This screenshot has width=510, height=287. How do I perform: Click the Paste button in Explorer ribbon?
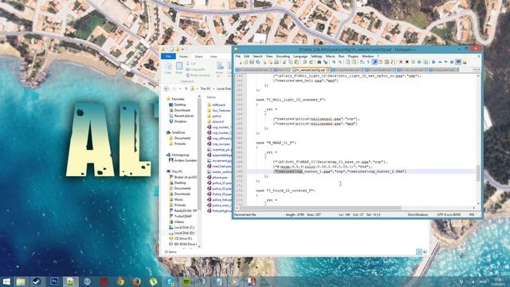179,69
